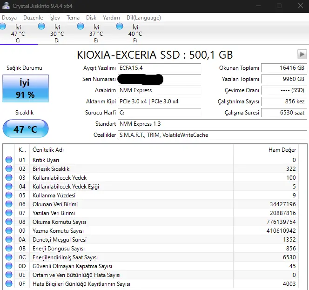Viewport: 309px width, 290px height.
Task: Click the blue health orb above D: drive
Action: pos(41,26)
